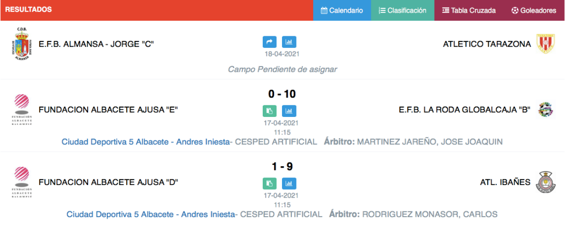The image size is (565, 225).
Task: Open statistics chart icon for Almansa match
Action: (289, 42)
